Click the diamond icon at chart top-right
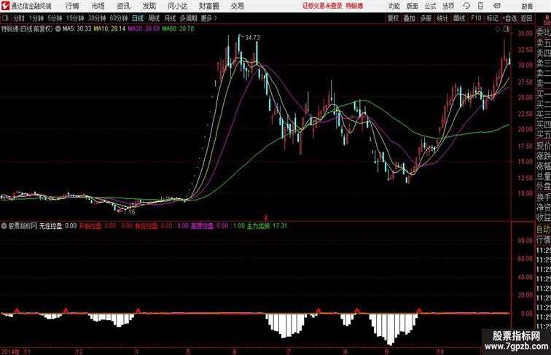Screen dimensions: 551x355 (x=498, y=29)
